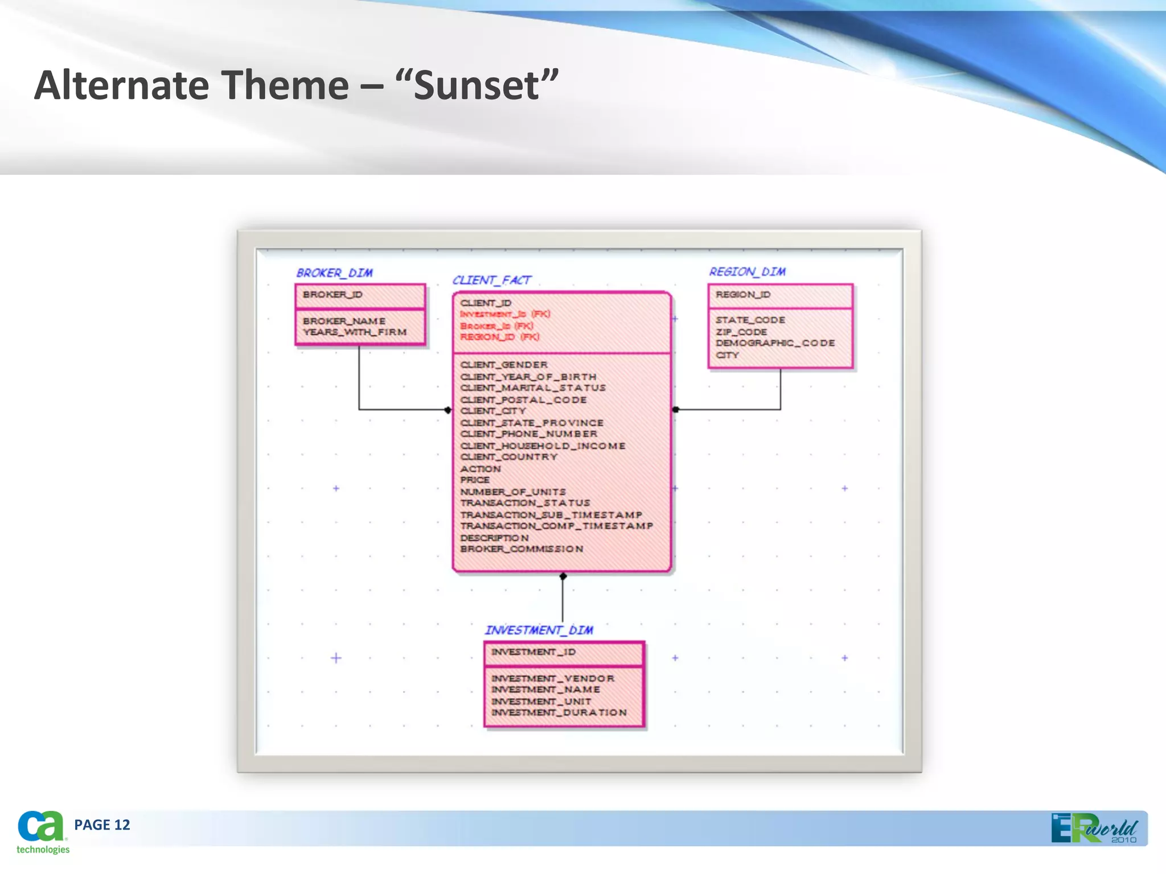Select the BROKER_COMMISSION attribute
Screen dimensions: 1166x874
(522, 549)
